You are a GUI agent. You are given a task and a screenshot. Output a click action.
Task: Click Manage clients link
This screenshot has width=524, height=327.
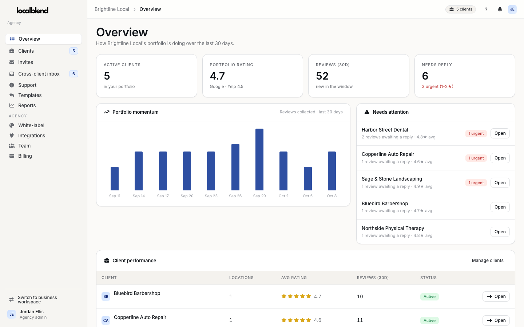click(x=488, y=261)
